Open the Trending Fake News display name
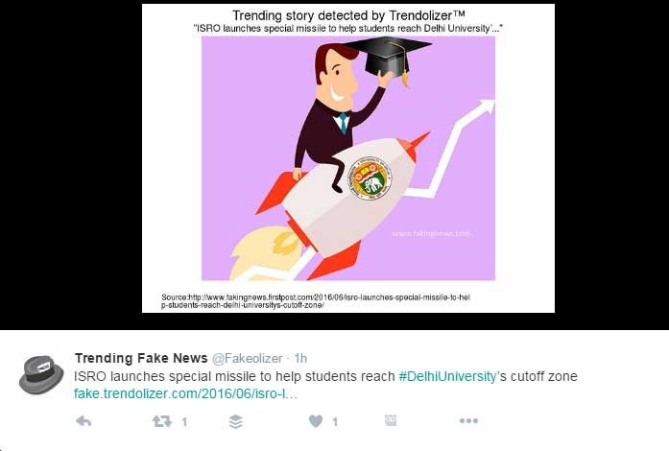 pos(141,358)
